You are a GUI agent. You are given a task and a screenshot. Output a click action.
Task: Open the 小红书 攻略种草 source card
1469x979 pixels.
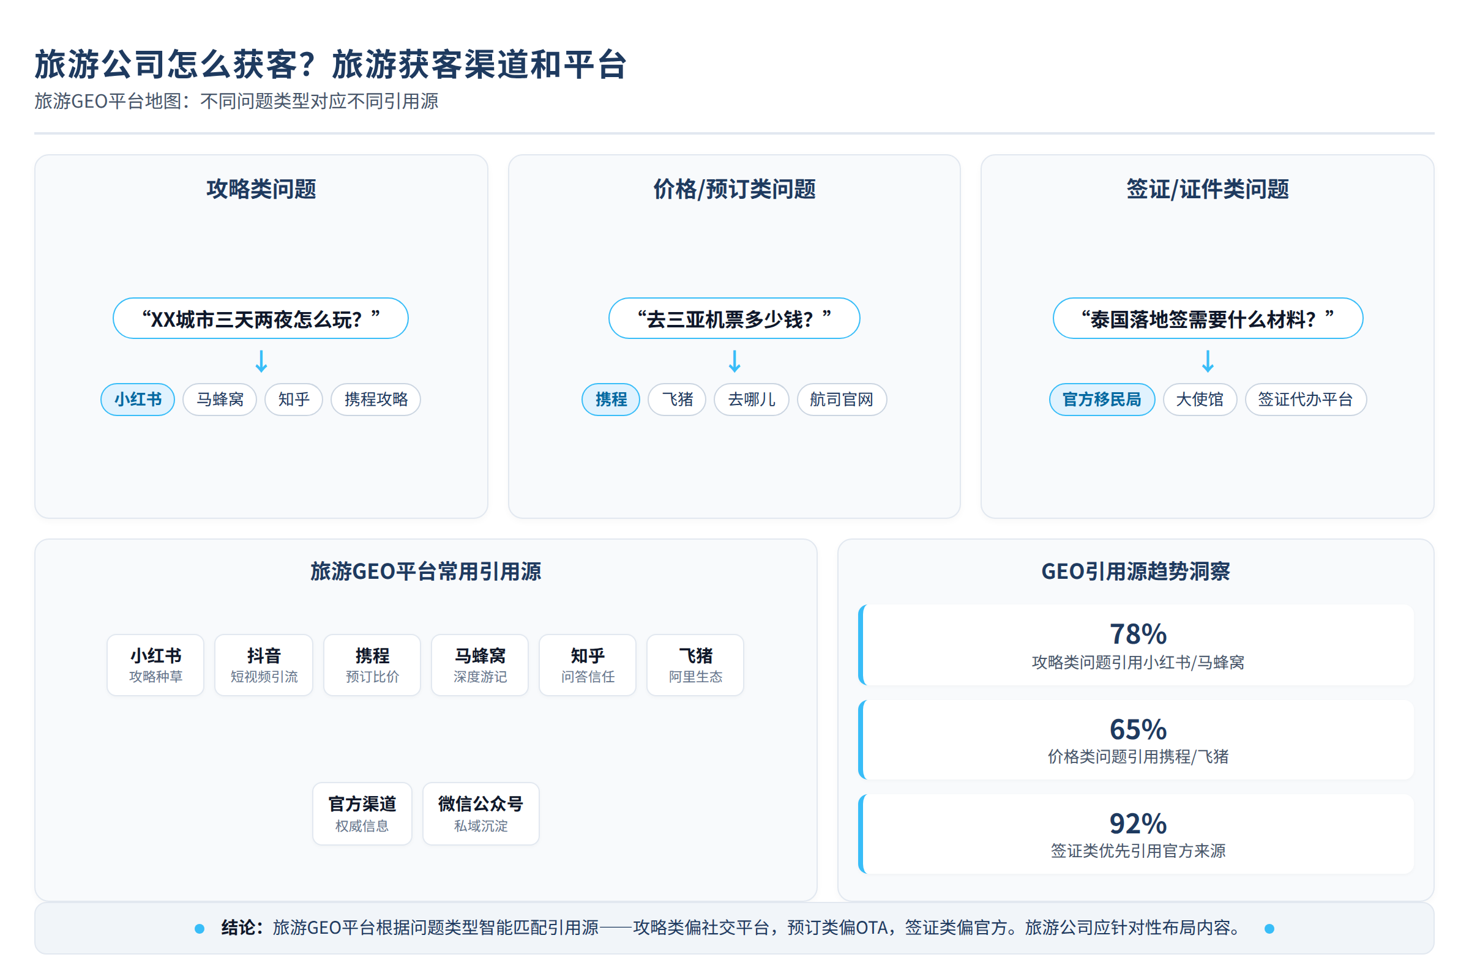click(x=155, y=665)
